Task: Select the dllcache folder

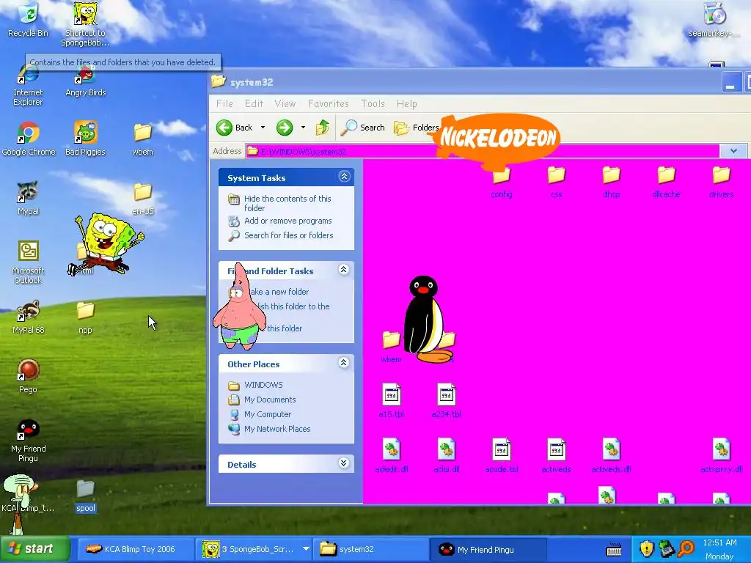Action: pos(666,182)
